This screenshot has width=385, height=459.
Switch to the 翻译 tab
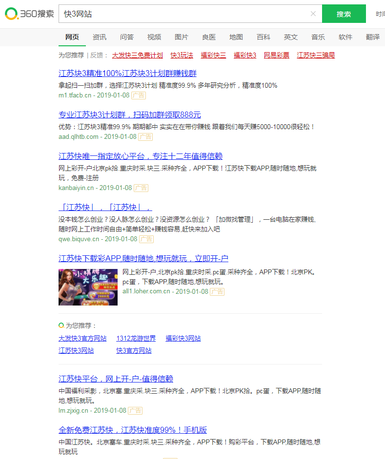coord(373,37)
